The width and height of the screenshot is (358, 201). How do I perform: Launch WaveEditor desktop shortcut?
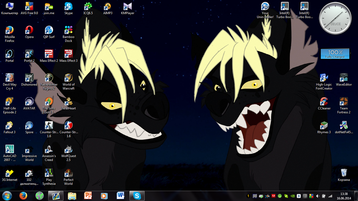344,80
